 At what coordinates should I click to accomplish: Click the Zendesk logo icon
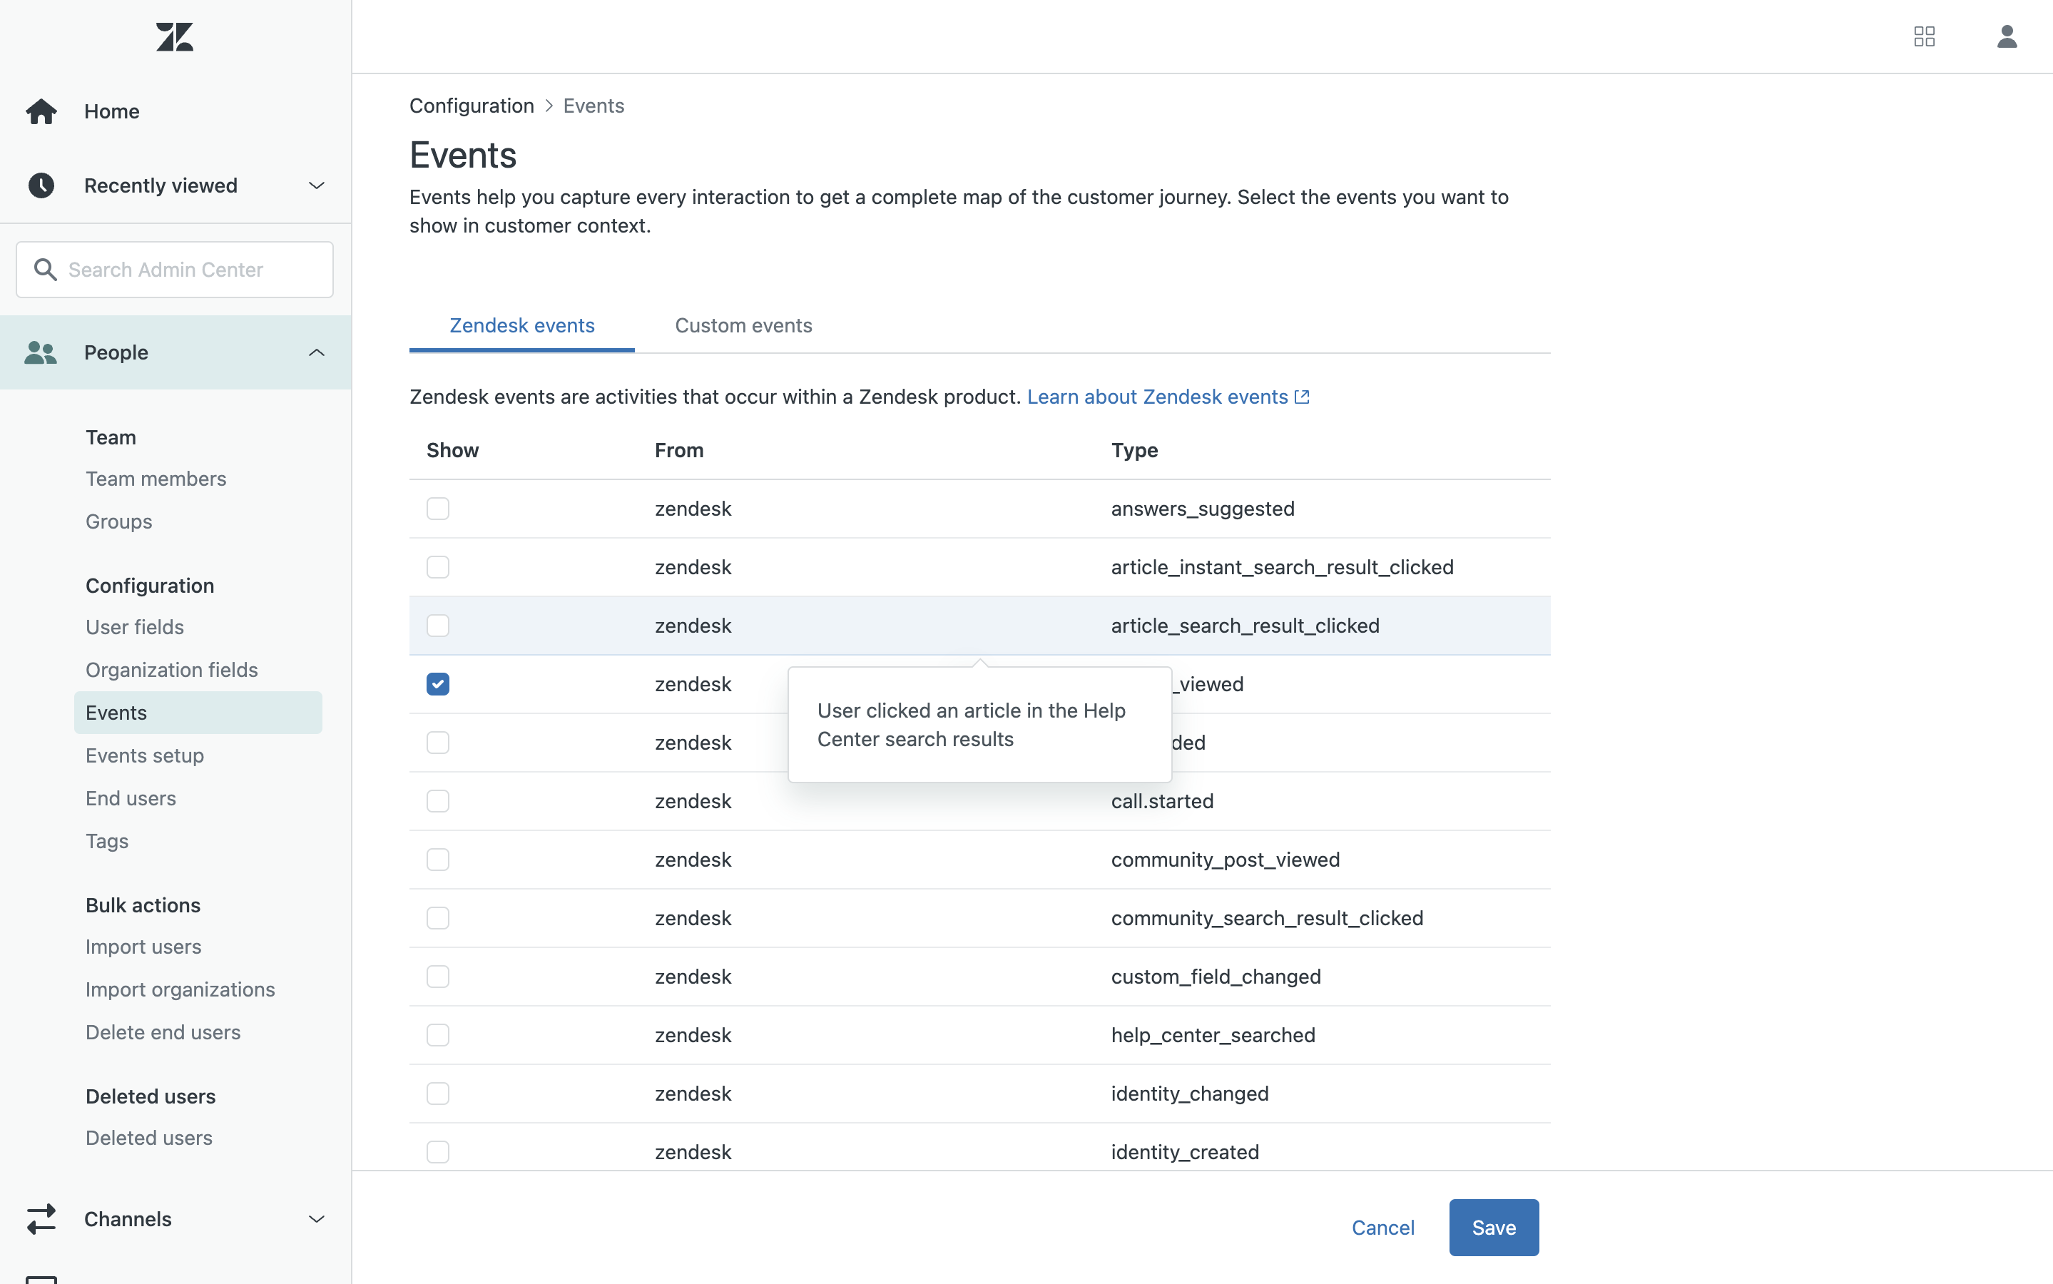click(175, 36)
